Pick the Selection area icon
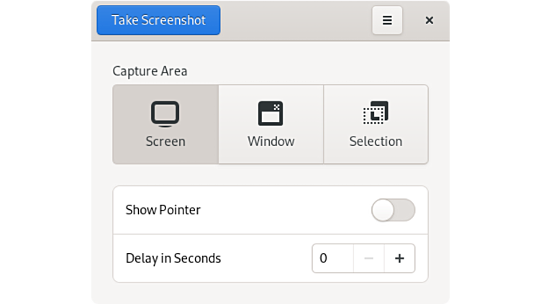This screenshot has width=541, height=304. coord(376,114)
